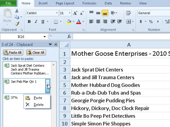
Task: Toggle Bold formatting
Action: pyautogui.click(x=29, y=22)
